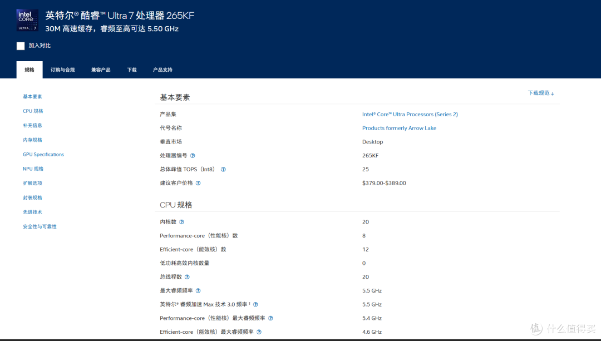The height and width of the screenshot is (341, 601).
Task: Jump to 补充信息 in sidebar
Action: [x=33, y=126]
